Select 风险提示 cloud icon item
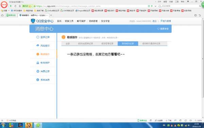This screenshot has width=204, height=128. click(x=43, y=46)
